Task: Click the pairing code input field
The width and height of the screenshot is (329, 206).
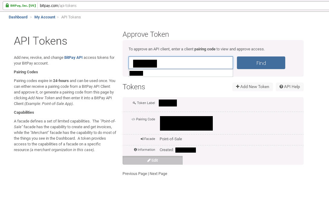Action: pos(181,63)
